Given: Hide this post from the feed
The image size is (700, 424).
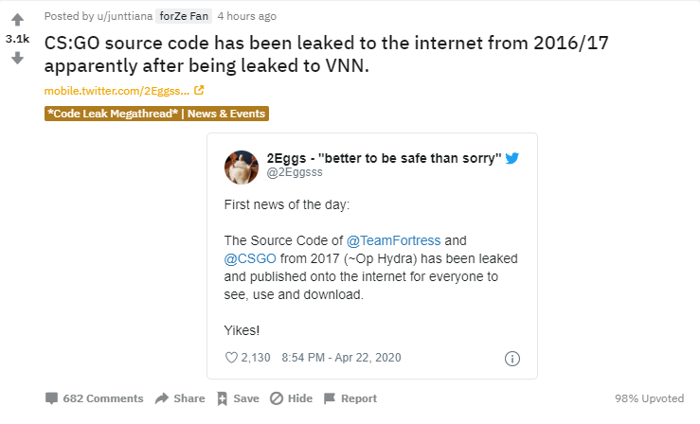Looking at the screenshot, I should (x=291, y=398).
